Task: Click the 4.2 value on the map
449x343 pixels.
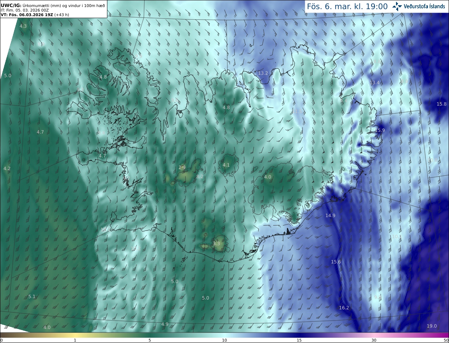Action: pos(7,169)
